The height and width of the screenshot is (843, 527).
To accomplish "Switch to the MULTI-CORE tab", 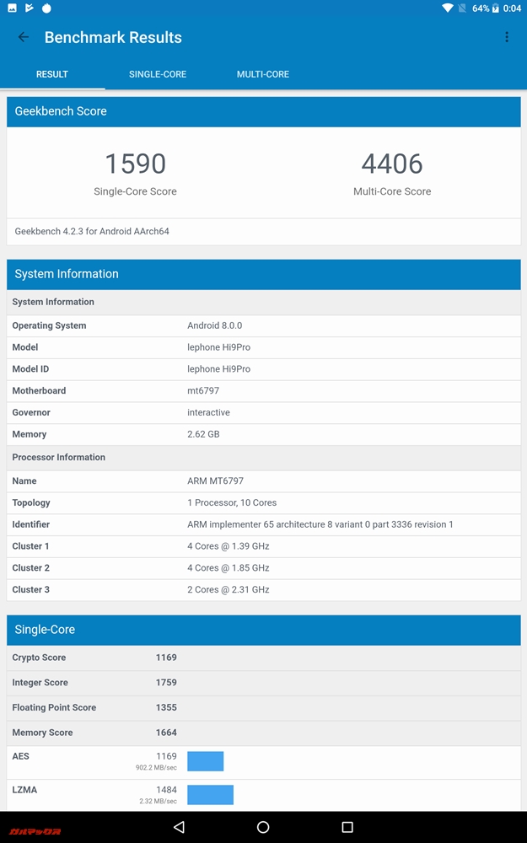I will click(x=262, y=74).
